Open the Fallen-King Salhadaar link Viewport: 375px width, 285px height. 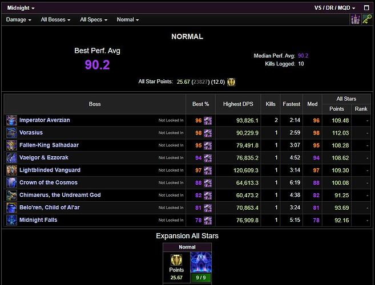49,145
